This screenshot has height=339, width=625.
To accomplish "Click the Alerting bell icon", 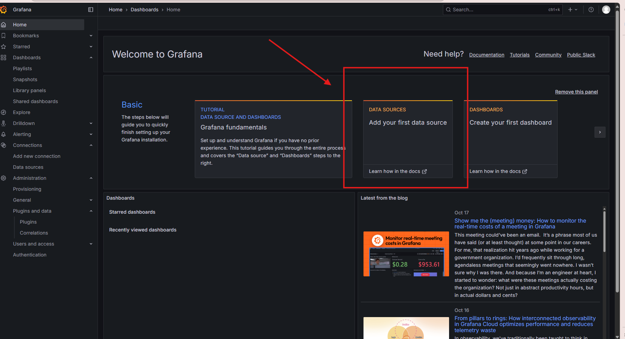I will (4, 134).
